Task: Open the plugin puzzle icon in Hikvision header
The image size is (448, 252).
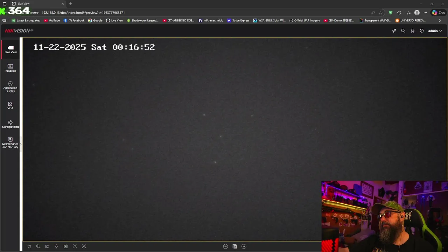Action: 412,31
